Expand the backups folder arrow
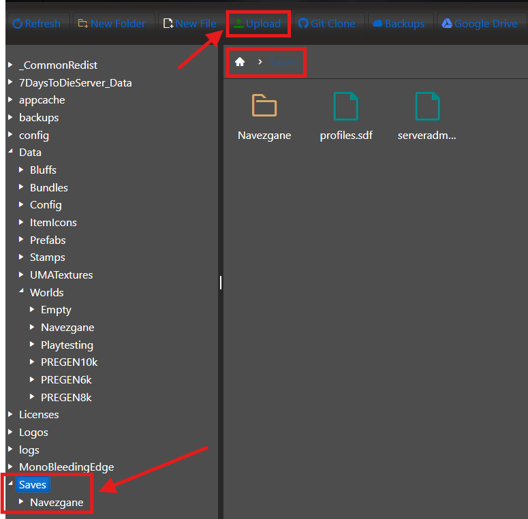Viewport: 528px width, 519px height. (10, 116)
